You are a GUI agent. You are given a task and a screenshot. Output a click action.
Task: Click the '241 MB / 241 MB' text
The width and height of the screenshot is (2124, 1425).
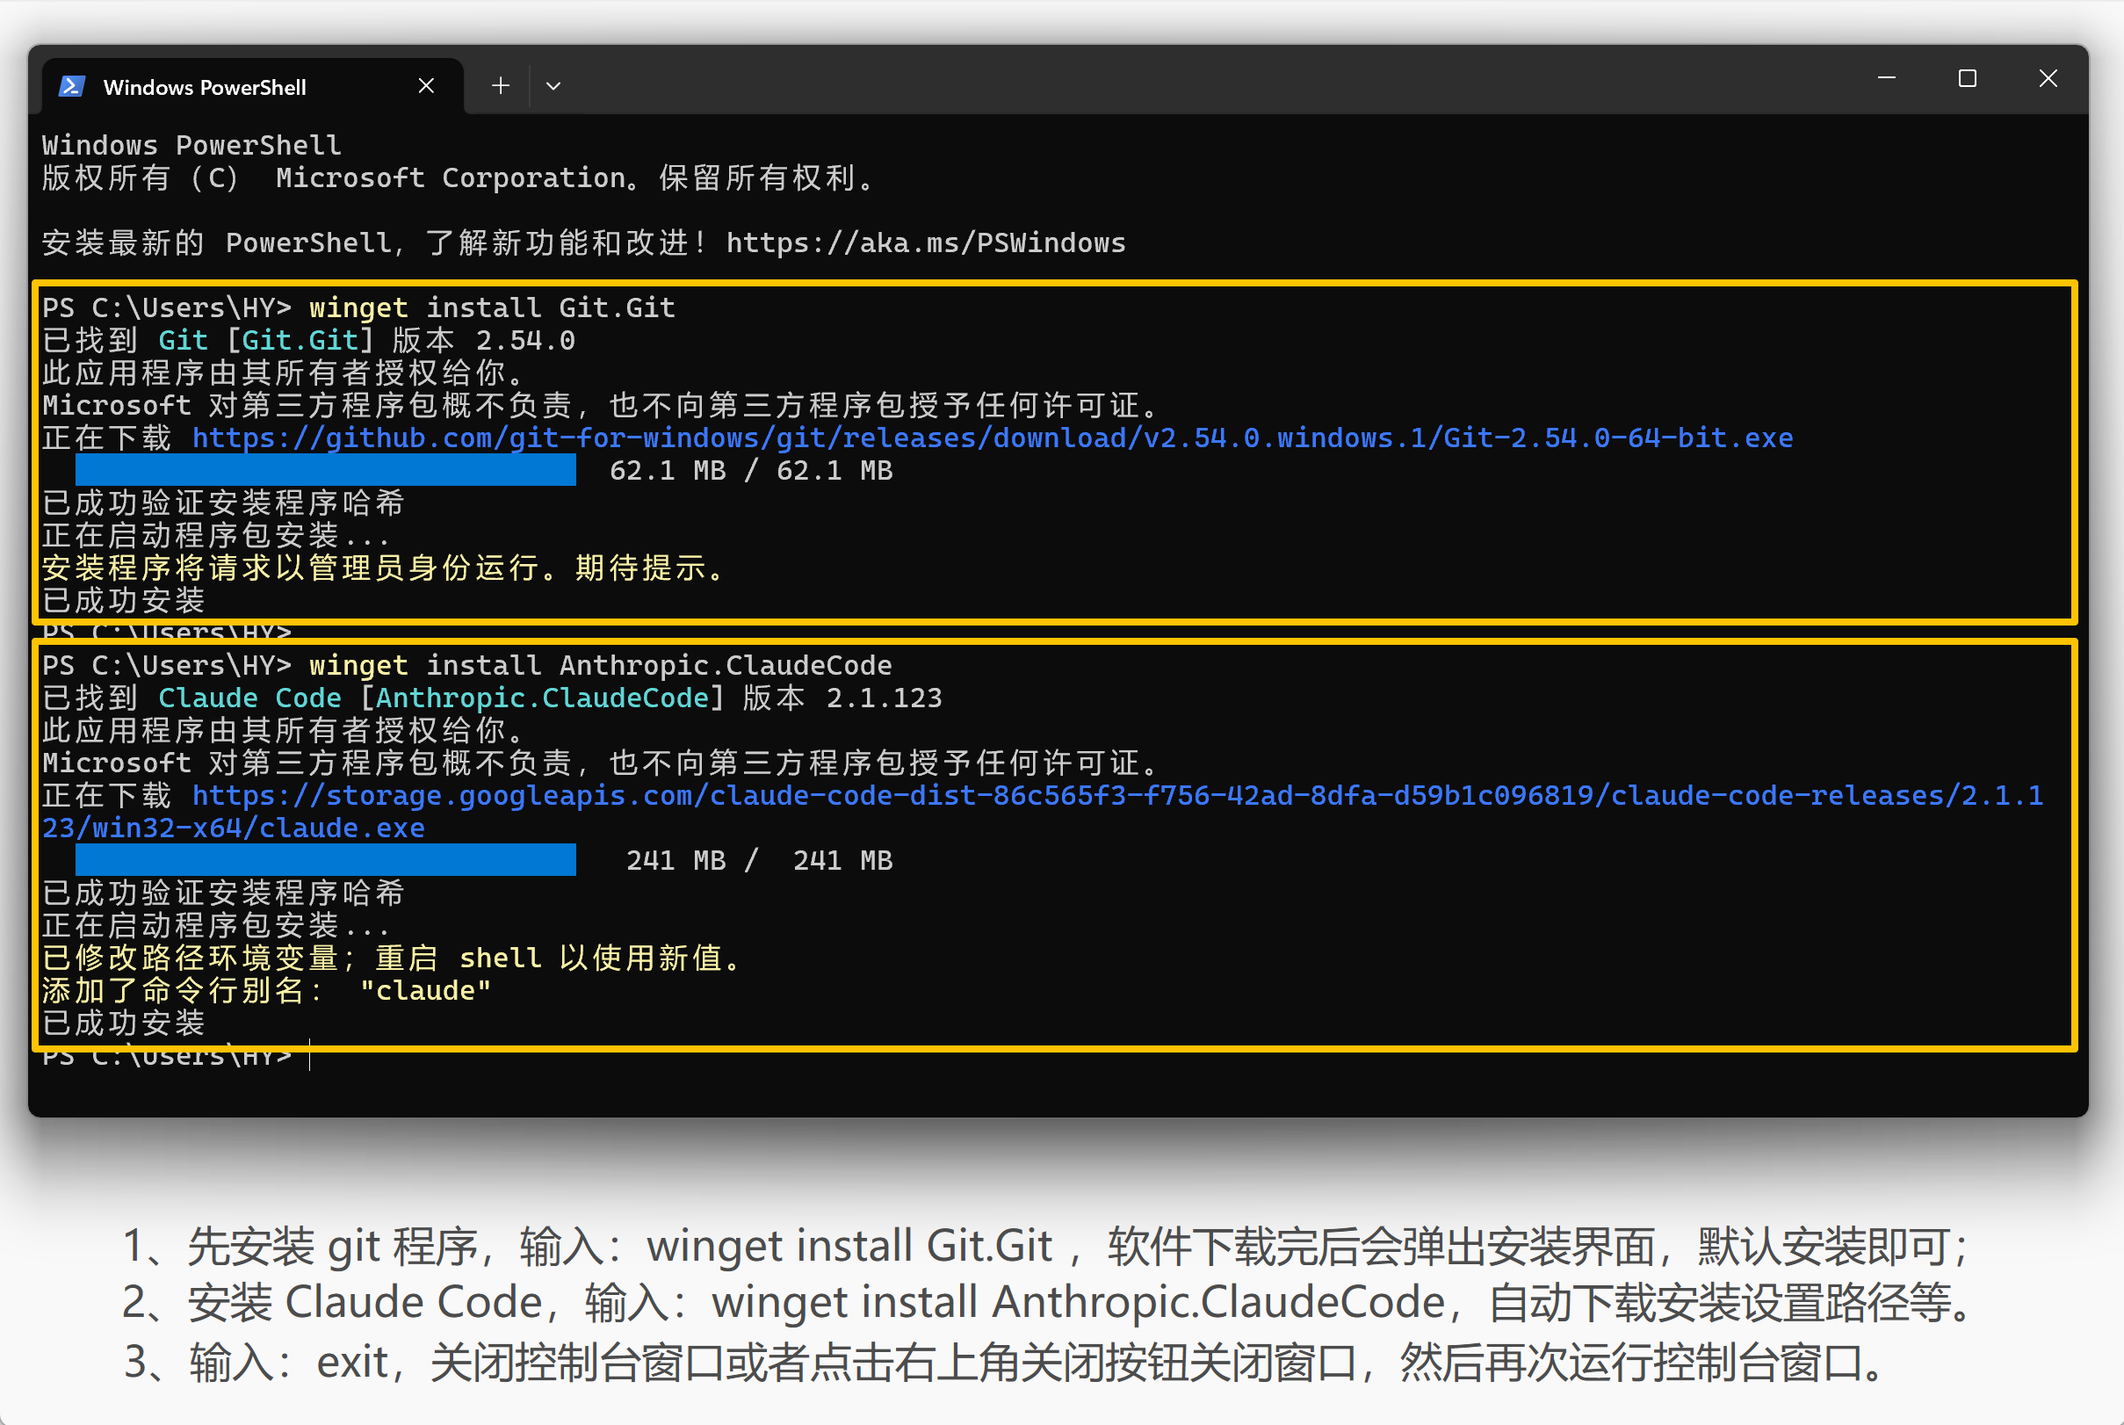(x=760, y=861)
